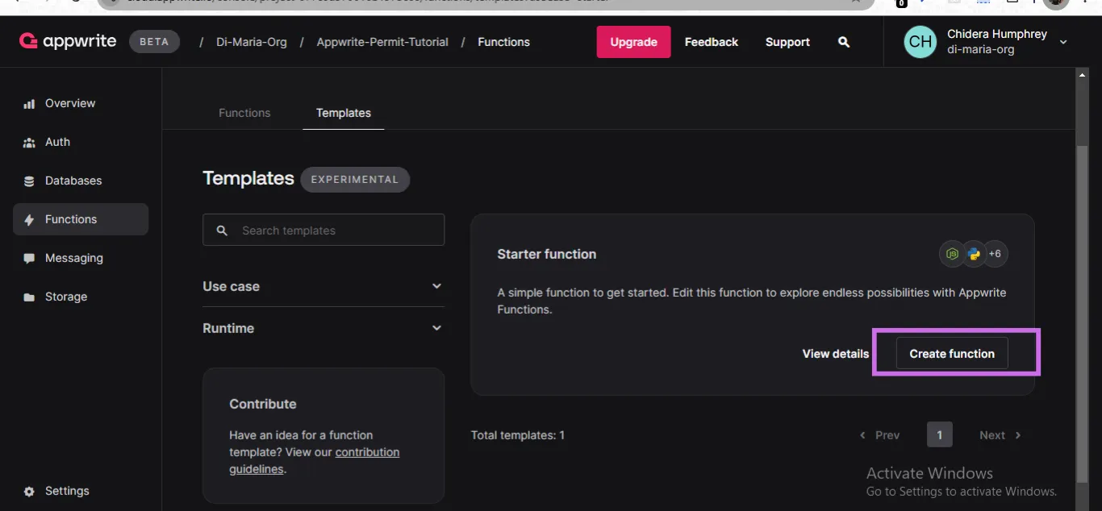Viewport: 1102px width, 511px height.
Task: Click the Auth users icon
Action: pos(29,143)
